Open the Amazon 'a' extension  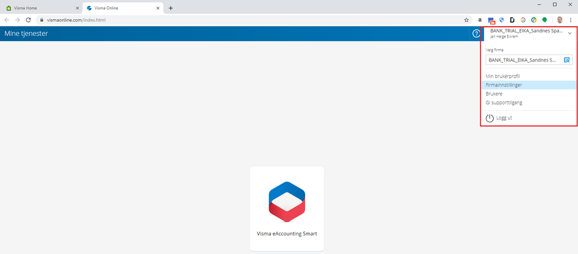[480, 20]
